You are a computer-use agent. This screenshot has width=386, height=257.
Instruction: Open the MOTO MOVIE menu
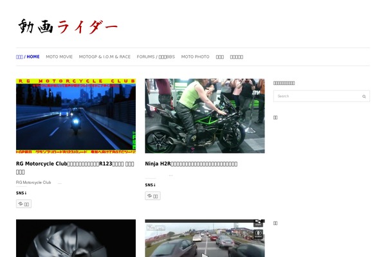[59, 57]
